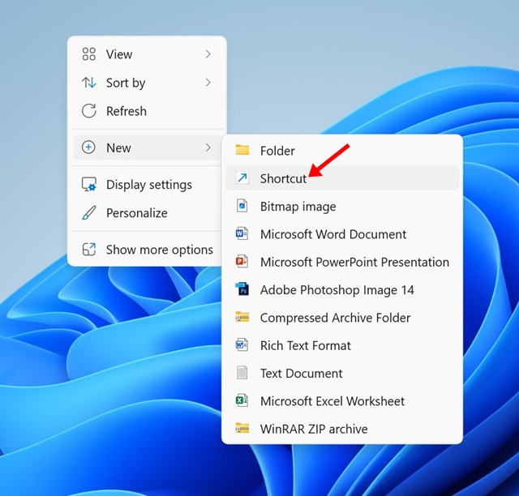Click the Excel worksheet icon
This screenshot has height=496, width=519.
(x=242, y=400)
